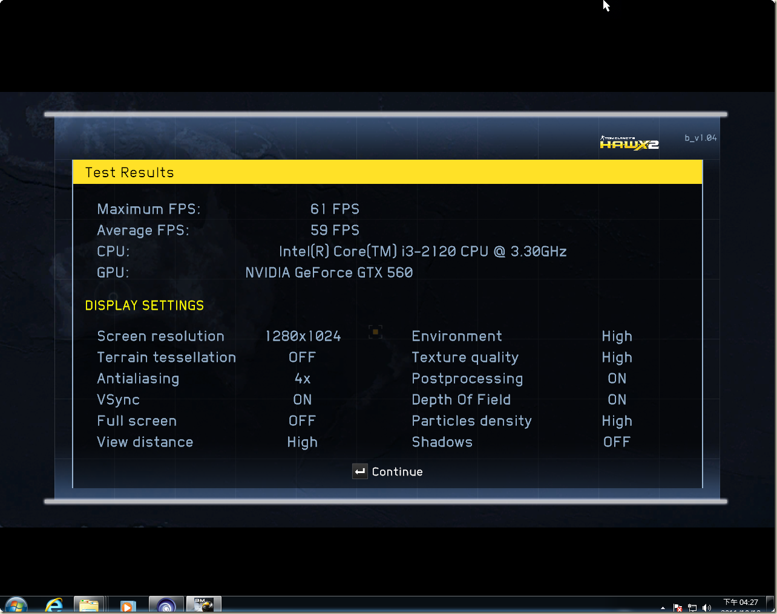This screenshot has height=614, width=777.
Task: Click the 61 FPS value
Action: 335,209
